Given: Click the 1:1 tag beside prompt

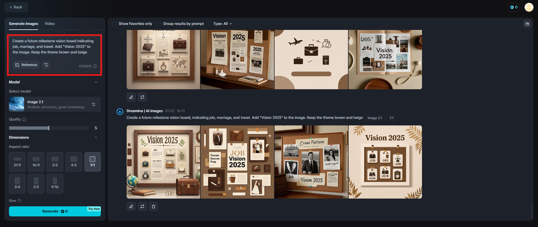Looking at the screenshot, I should 391,118.
